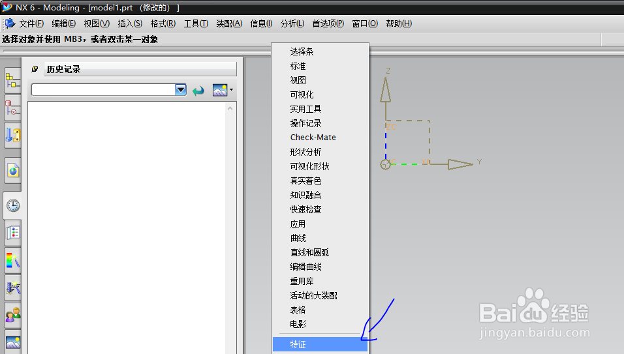Toggle the 可视化 toolbar entry
Image resolution: width=624 pixels, height=354 pixels.
click(x=320, y=95)
